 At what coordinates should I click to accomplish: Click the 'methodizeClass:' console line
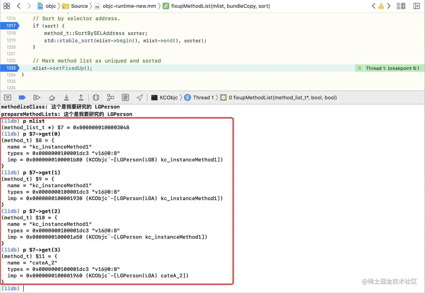(x=61, y=107)
